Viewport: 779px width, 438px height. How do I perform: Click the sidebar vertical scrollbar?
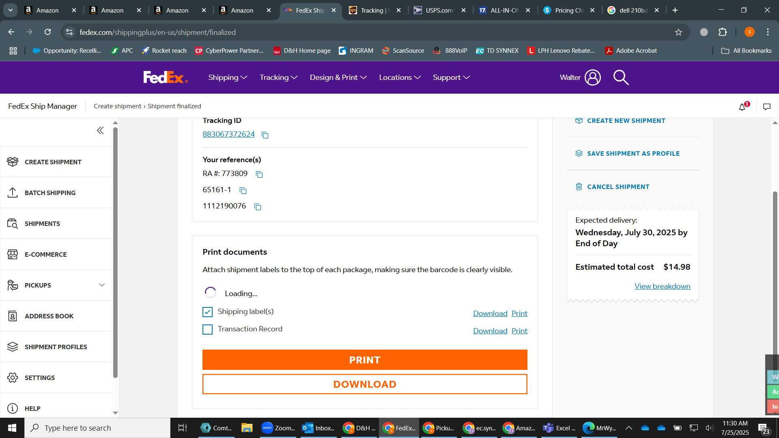115,252
